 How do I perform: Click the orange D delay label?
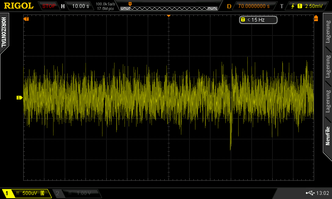229,6
